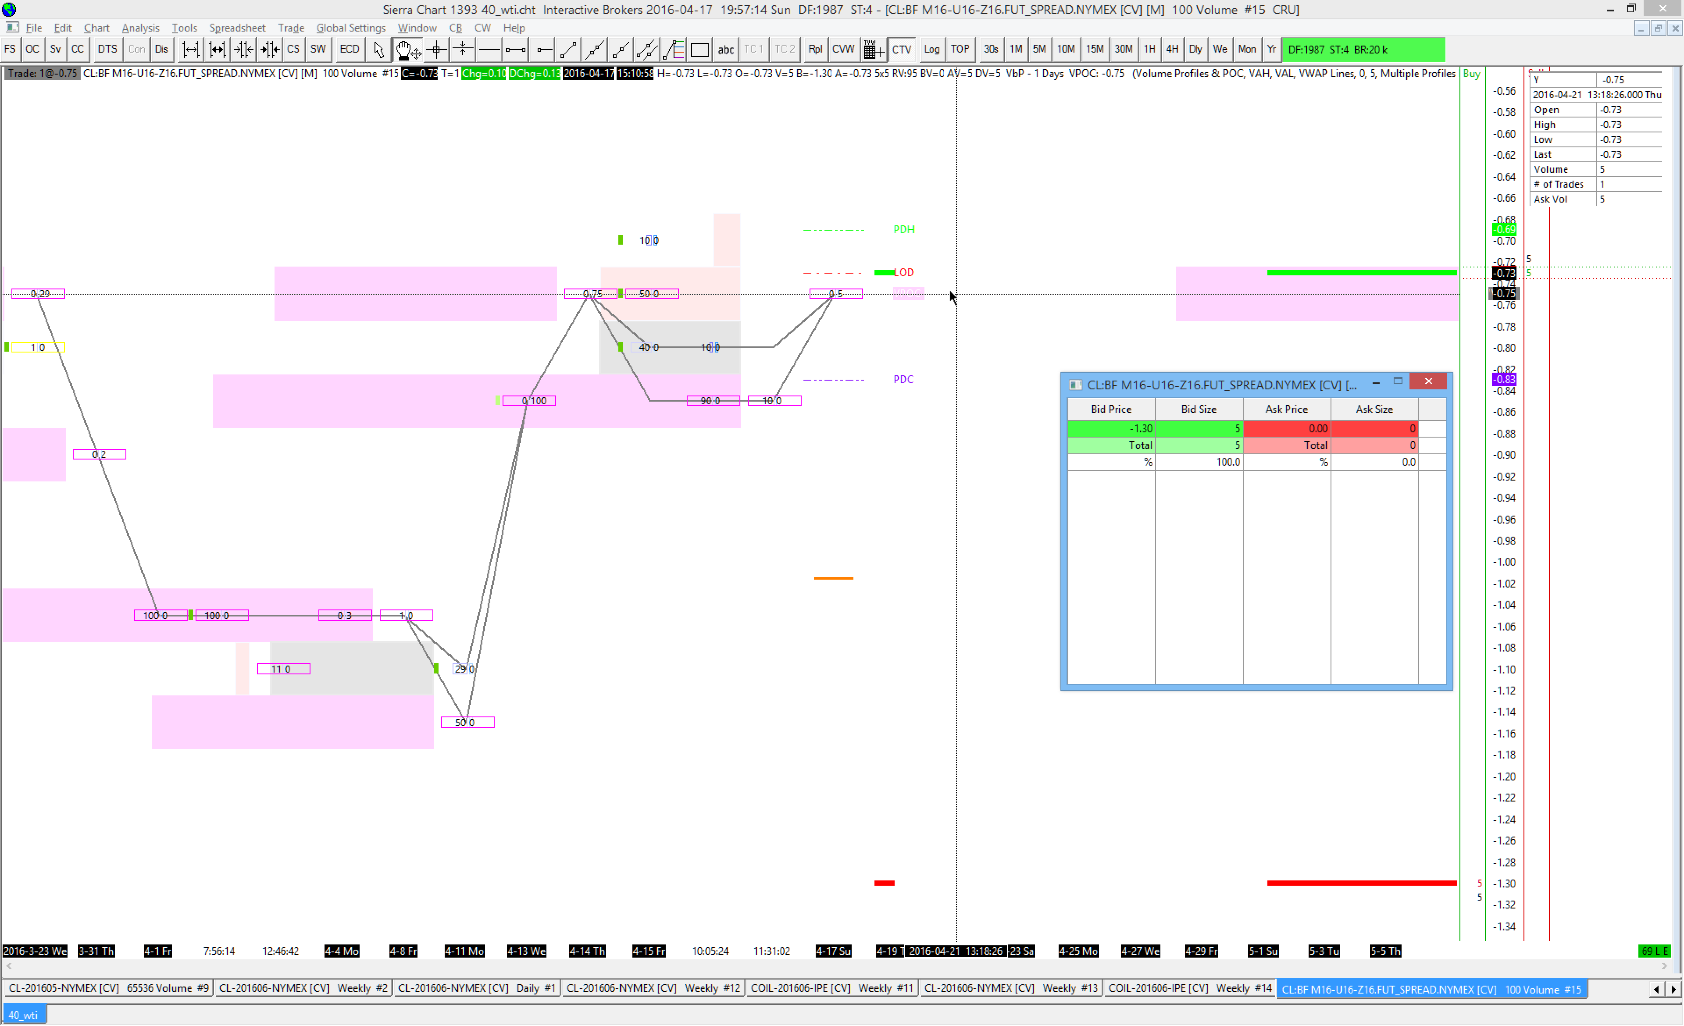Screen dimensions: 1684x1026
Task: Switch to CL-201606-NYMEX Daily #1 tab
Action: (x=477, y=988)
